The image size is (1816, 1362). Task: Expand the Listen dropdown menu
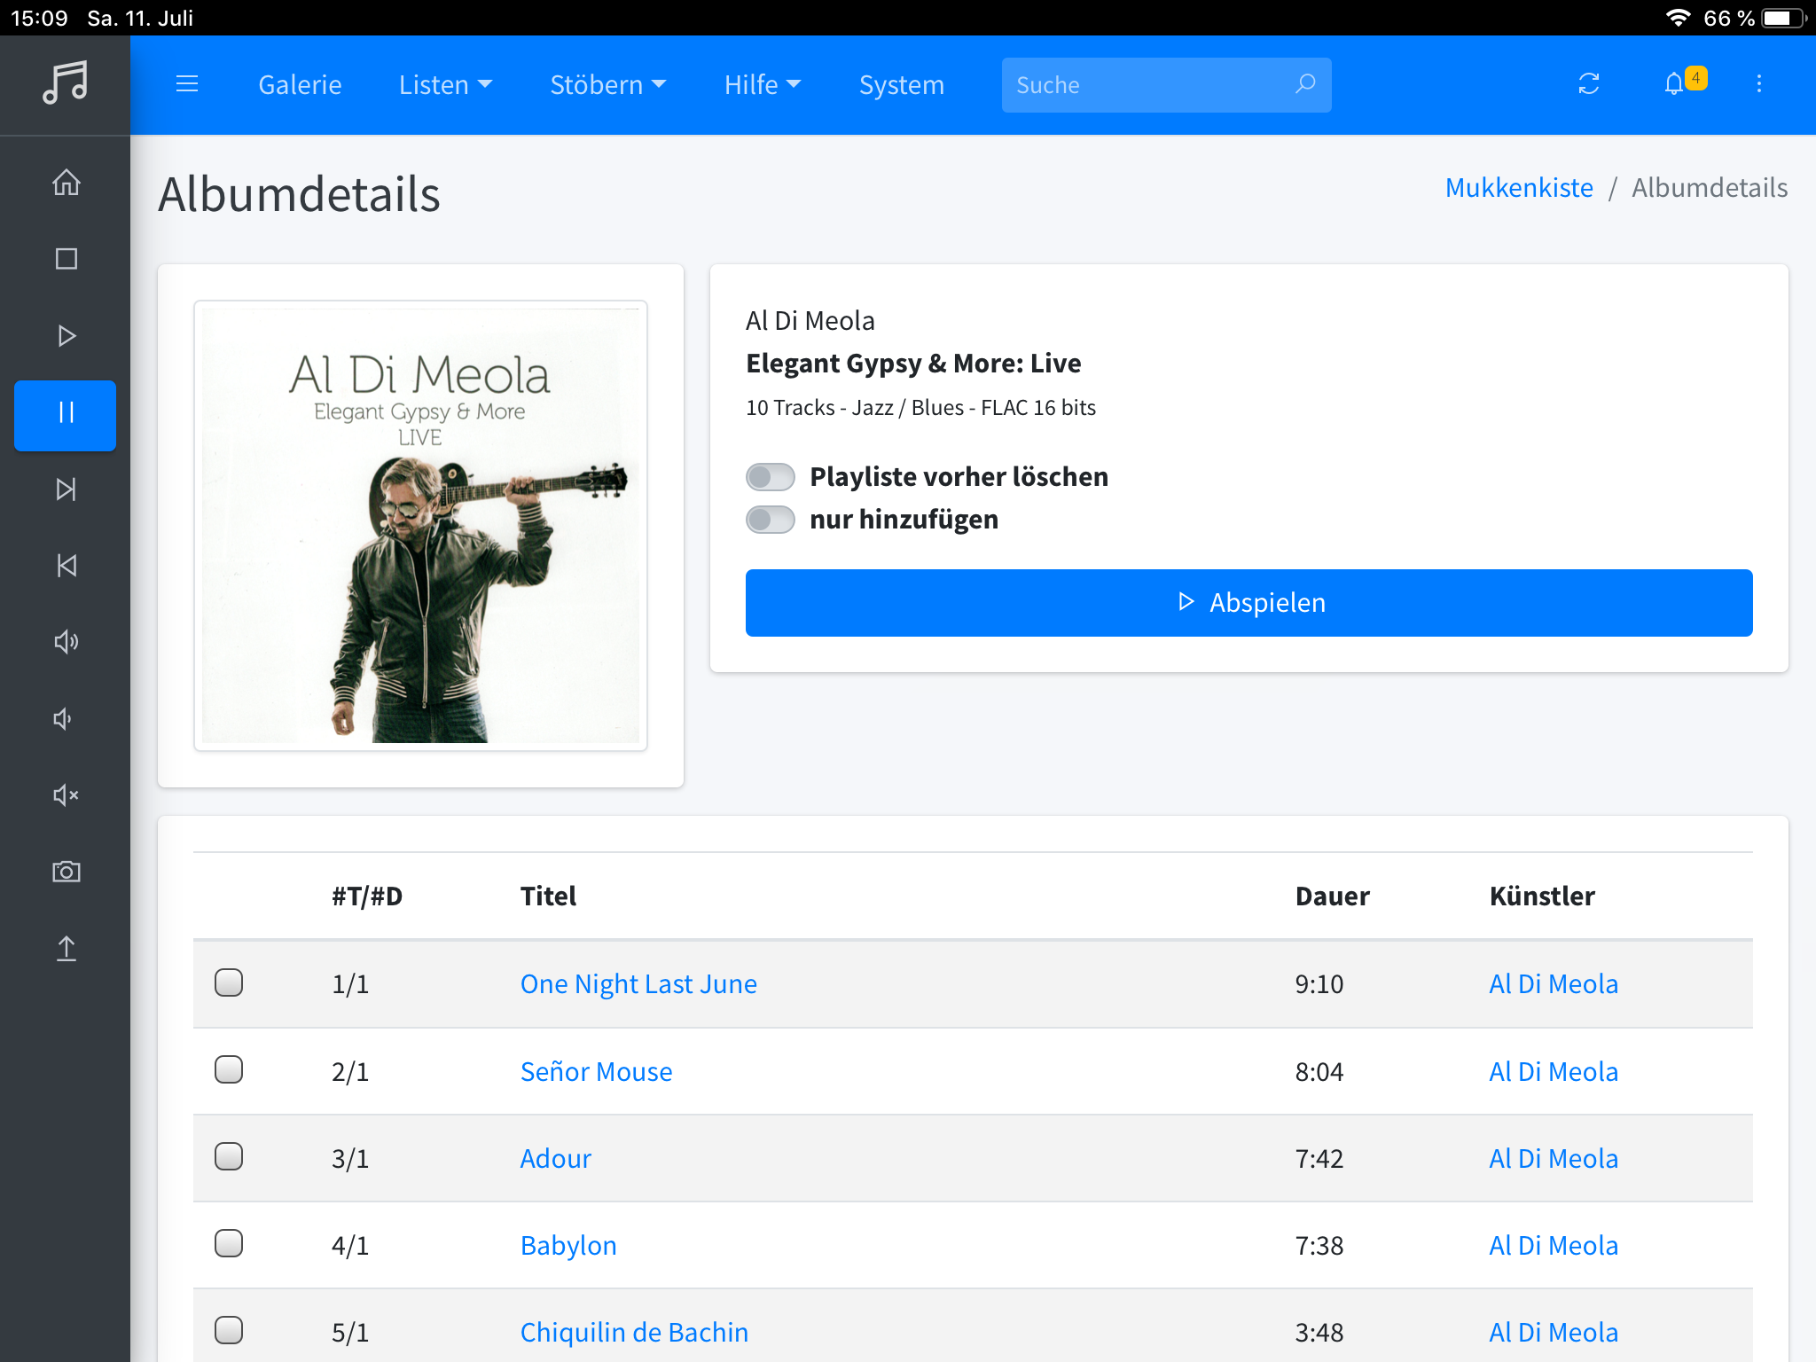point(445,84)
